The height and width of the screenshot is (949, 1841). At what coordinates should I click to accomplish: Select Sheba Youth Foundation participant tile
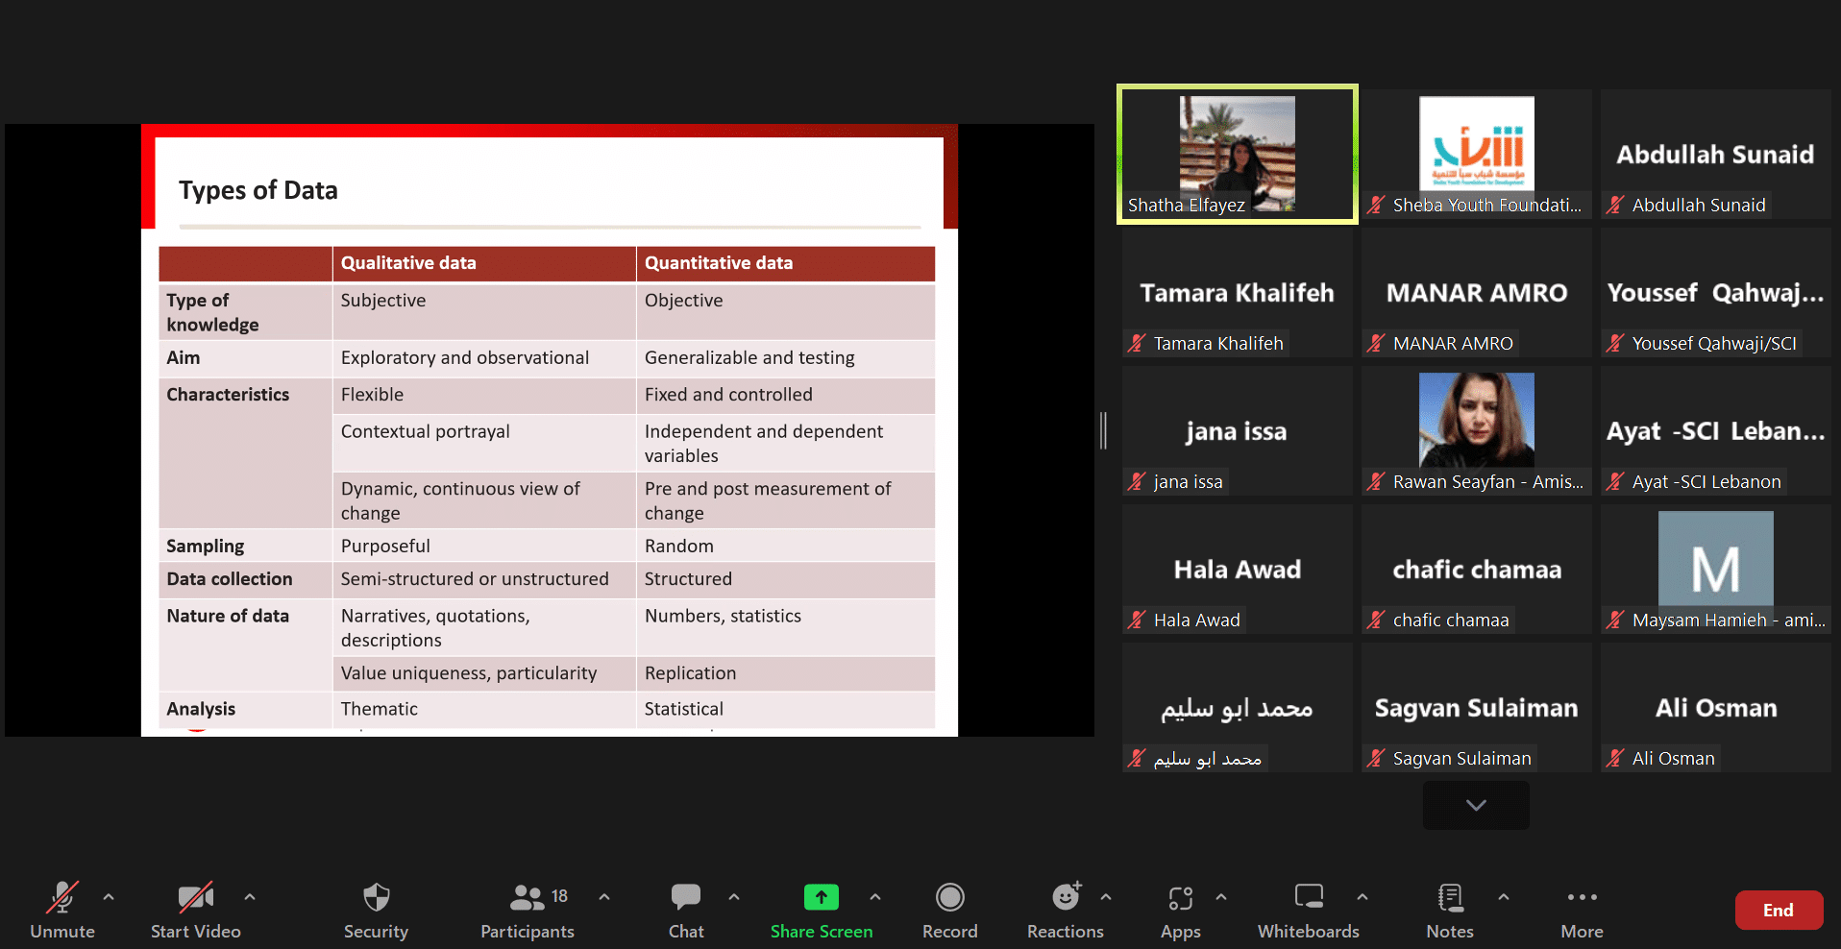(1476, 154)
